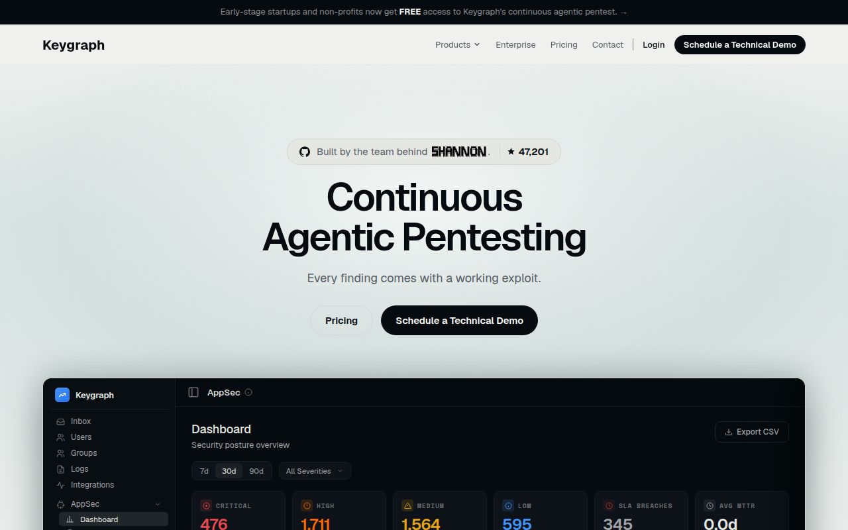This screenshot has height=530, width=848.
Task: Click the AppSec bug icon in the sidebar
Action: pos(61,504)
